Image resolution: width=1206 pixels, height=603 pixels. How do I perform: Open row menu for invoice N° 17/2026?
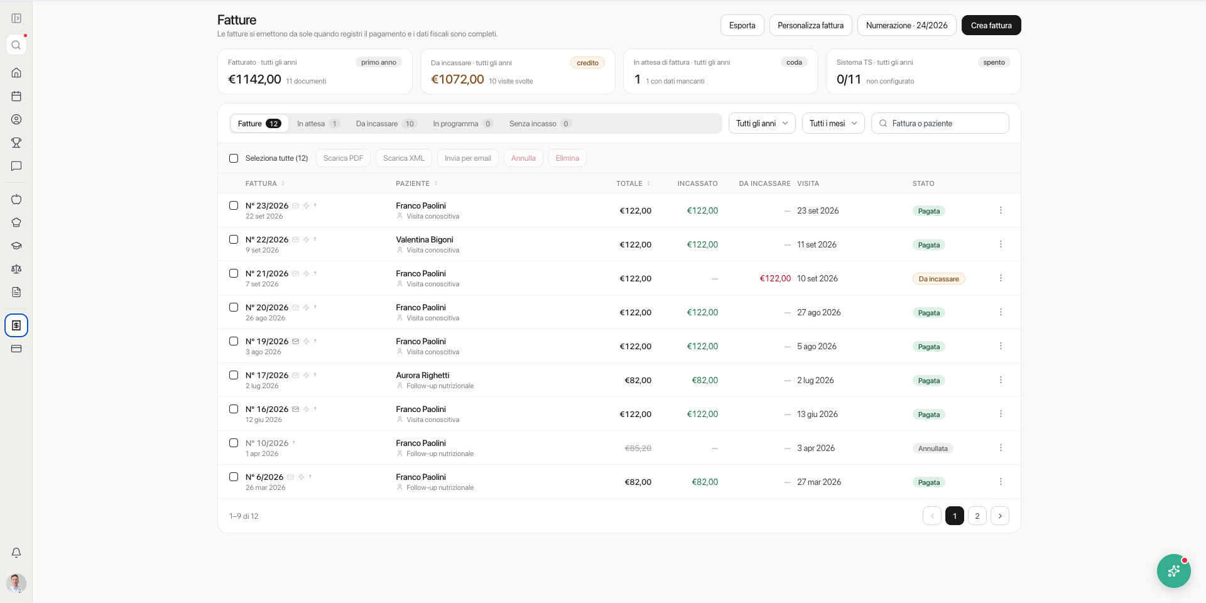point(1001,380)
